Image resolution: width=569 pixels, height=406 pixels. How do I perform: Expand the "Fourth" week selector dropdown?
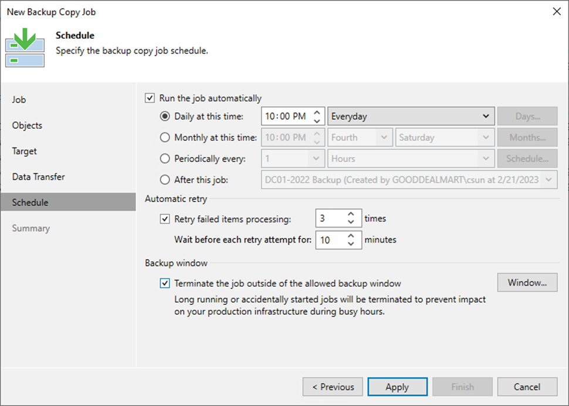pyautogui.click(x=360, y=137)
